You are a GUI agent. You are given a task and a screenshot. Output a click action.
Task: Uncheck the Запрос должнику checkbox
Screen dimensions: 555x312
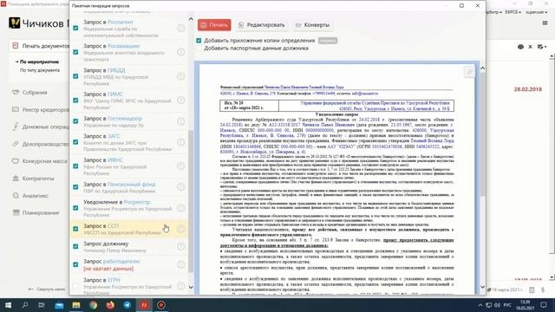point(75,246)
